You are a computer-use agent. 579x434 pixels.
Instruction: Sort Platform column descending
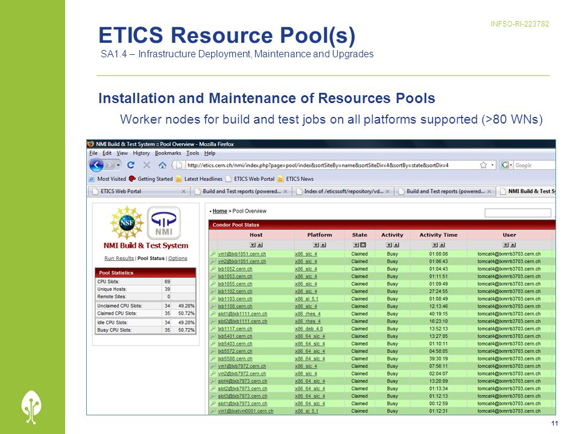coord(316,245)
